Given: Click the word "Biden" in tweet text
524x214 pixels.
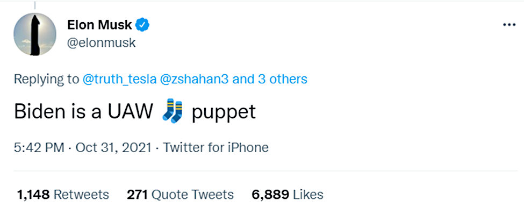Looking at the screenshot, I should tap(40, 112).
